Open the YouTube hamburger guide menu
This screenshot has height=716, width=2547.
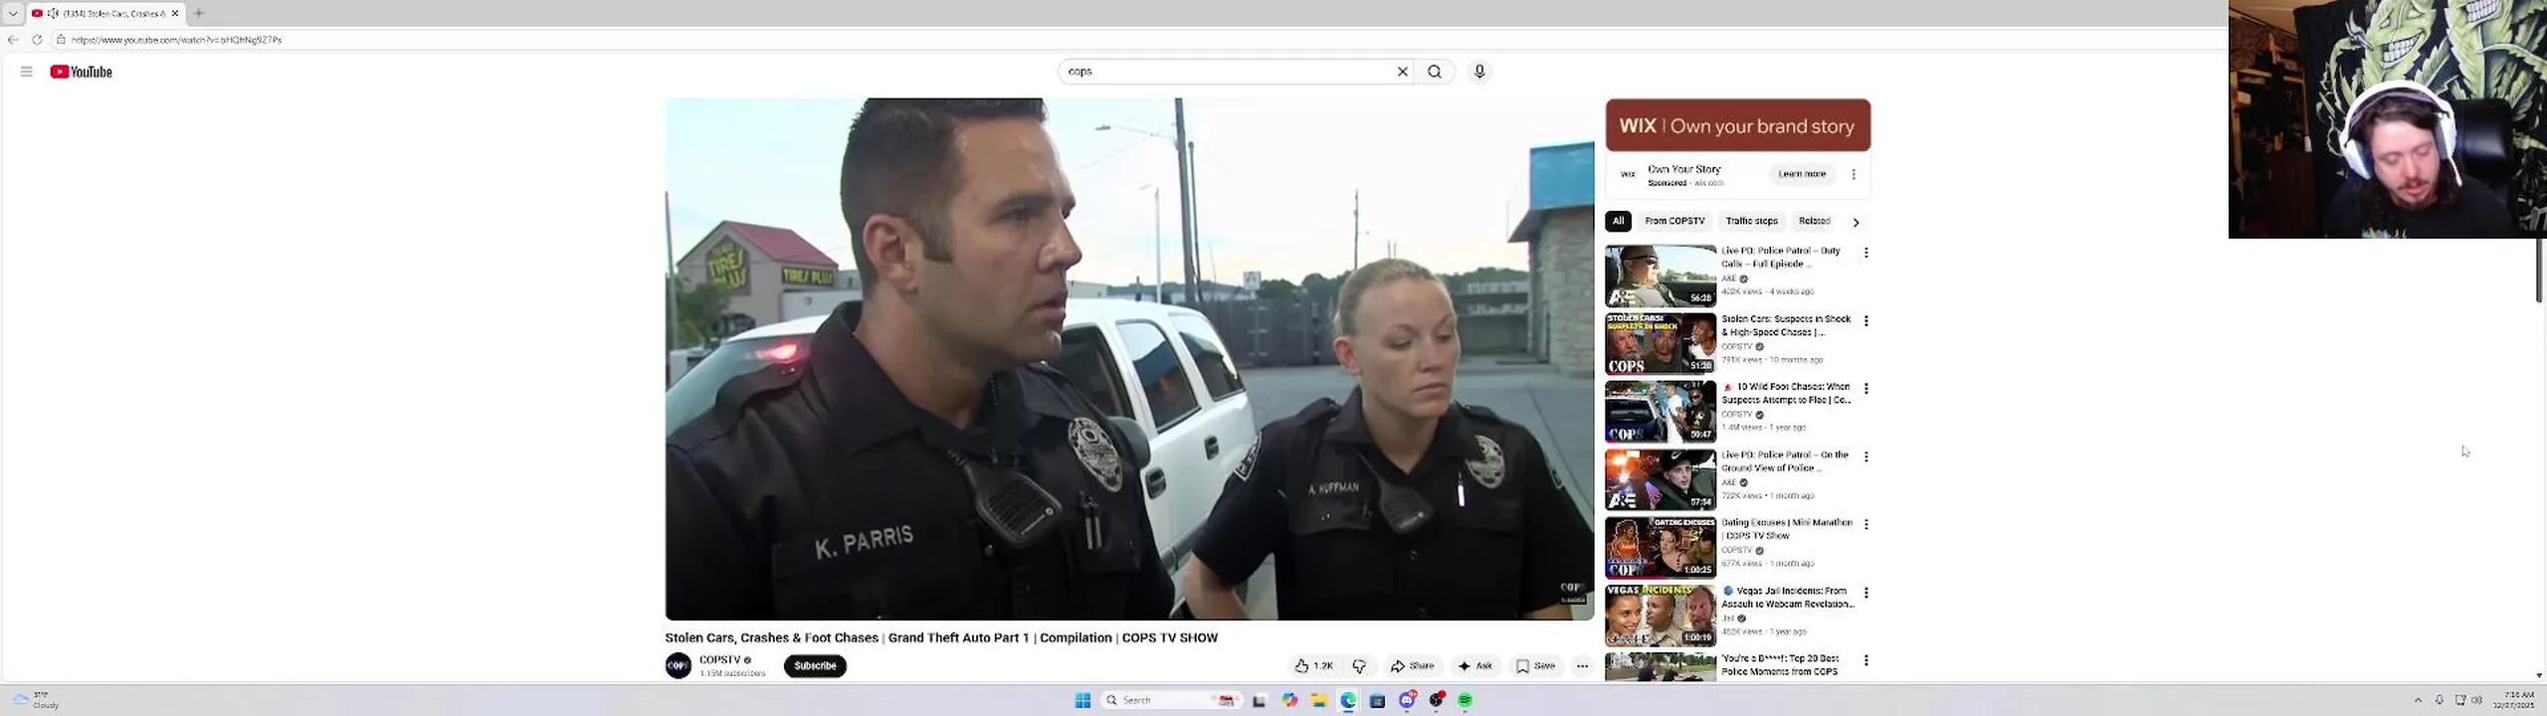click(27, 72)
